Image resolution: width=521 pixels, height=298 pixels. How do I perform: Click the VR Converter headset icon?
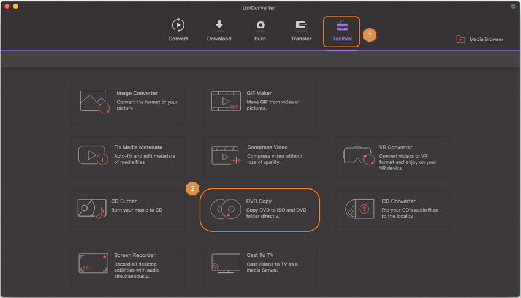click(x=359, y=155)
